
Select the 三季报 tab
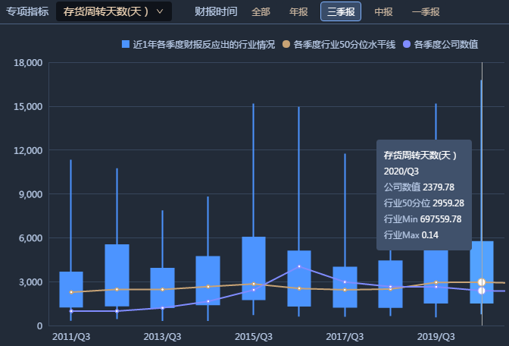click(x=340, y=12)
